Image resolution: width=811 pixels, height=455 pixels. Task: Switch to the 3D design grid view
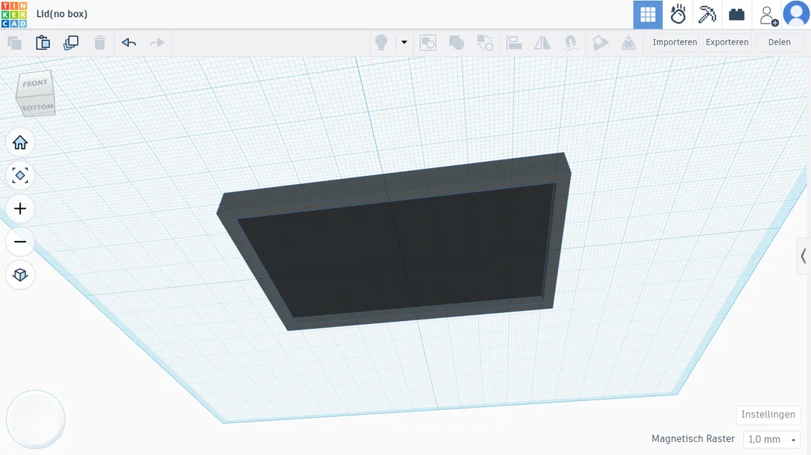[648, 15]
